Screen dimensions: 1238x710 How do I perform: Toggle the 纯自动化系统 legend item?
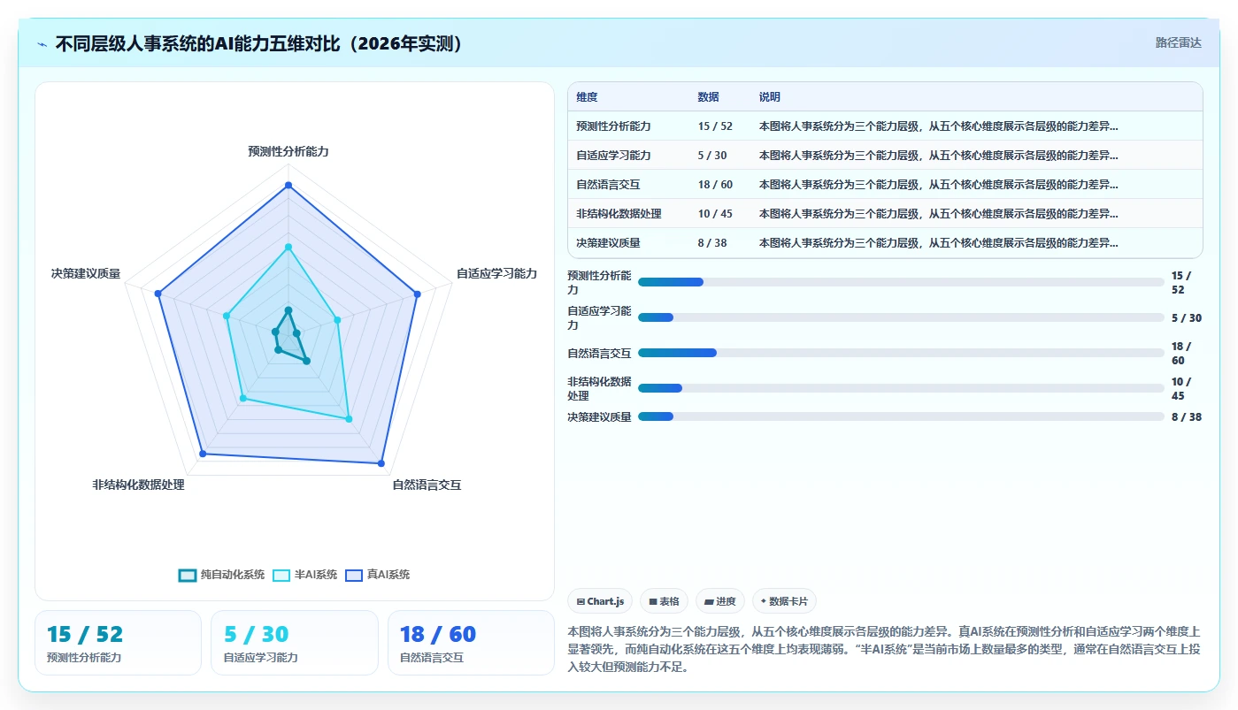pyautogui.click(x=221, y=575)
